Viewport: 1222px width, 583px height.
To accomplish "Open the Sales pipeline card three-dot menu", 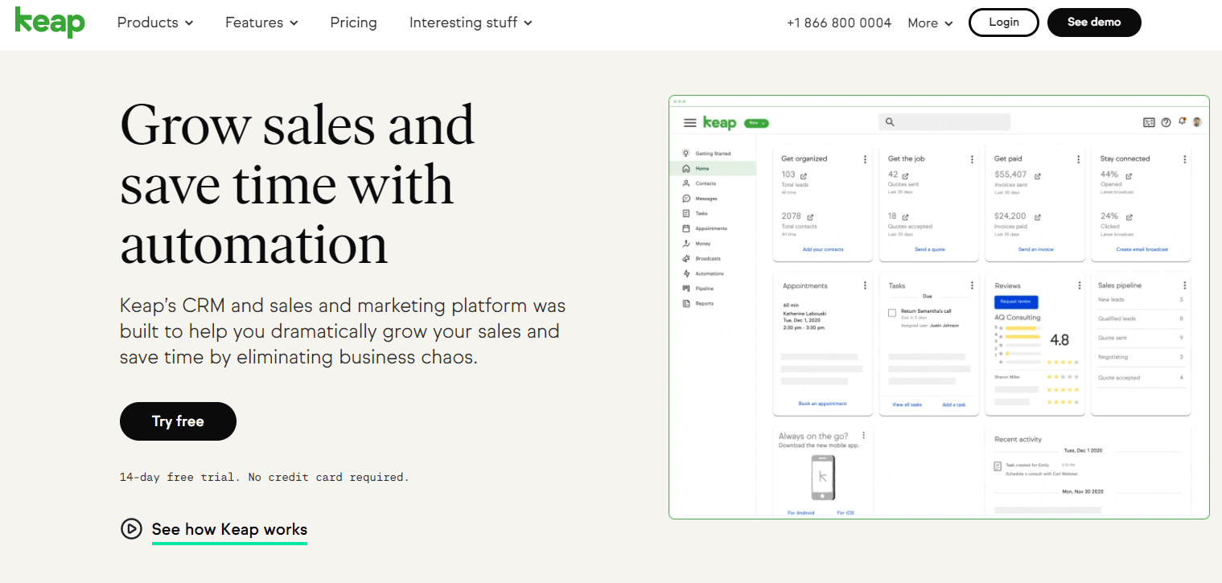I will [1185, 285].
